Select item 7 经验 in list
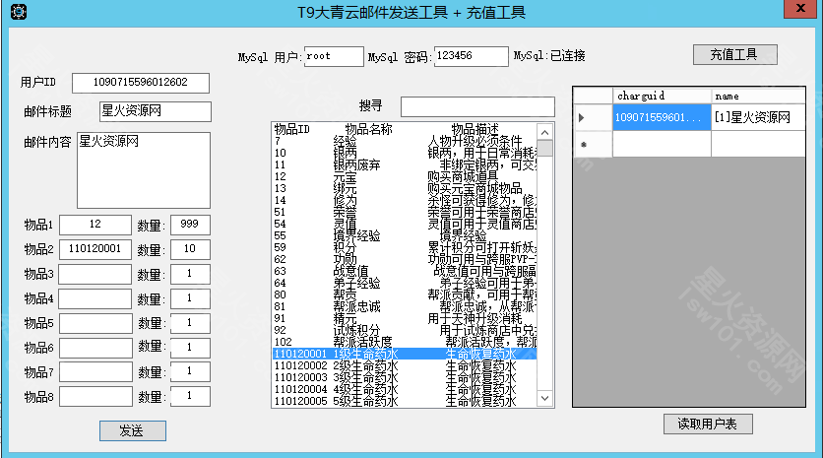This screenshot has width=823, height=458. (405, 141)
